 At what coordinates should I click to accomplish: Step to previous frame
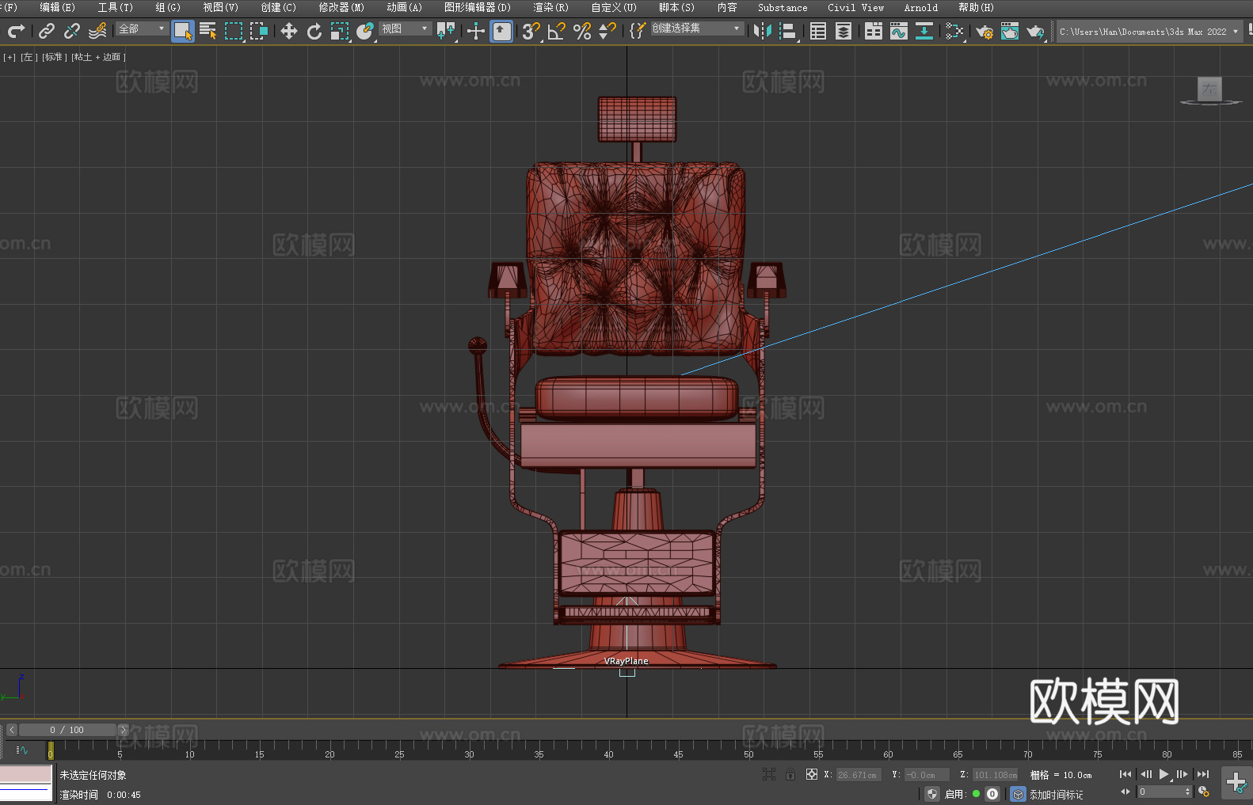(1145, 774)
